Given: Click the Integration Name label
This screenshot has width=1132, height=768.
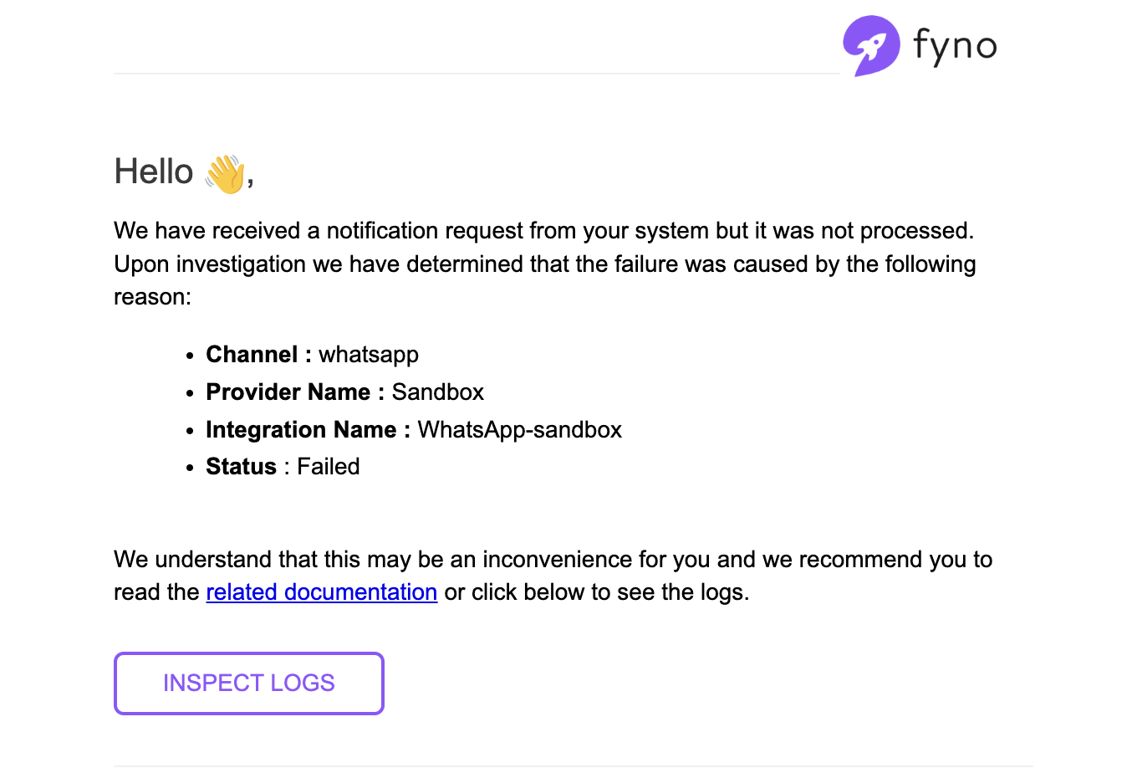Looking at the screenshot, I should 302,429.
